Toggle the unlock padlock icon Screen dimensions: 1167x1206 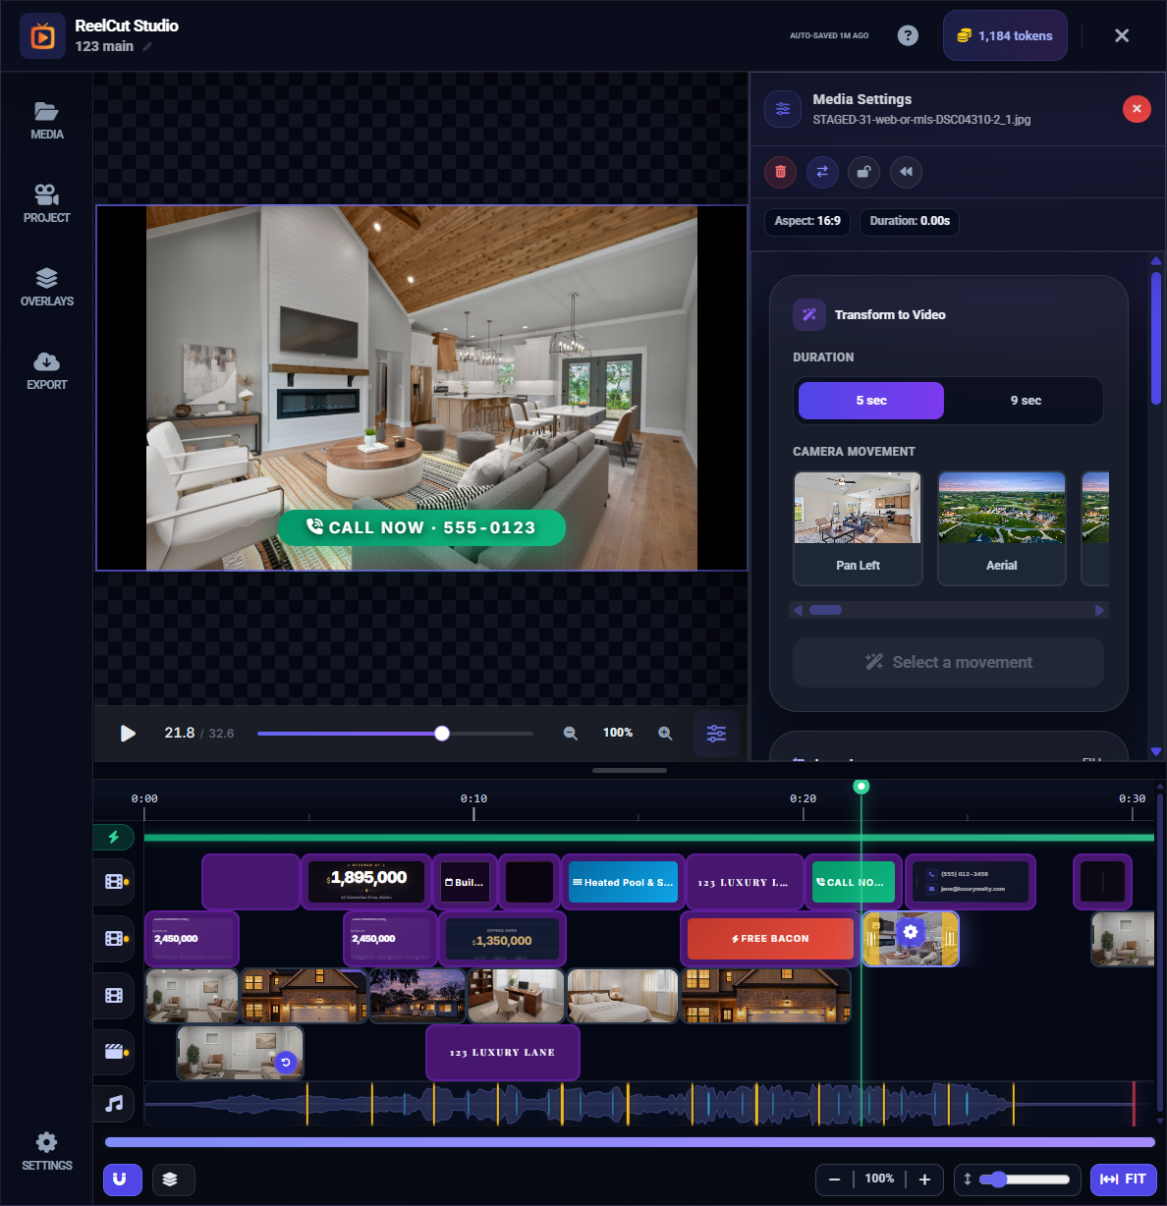(x=863, y=172)
